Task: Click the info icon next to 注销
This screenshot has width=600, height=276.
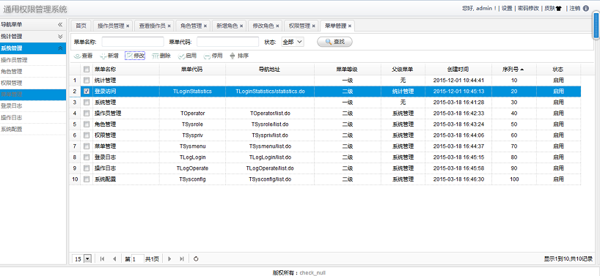Action: [586, 8]
